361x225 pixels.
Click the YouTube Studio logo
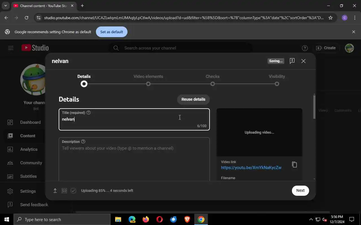35,48
